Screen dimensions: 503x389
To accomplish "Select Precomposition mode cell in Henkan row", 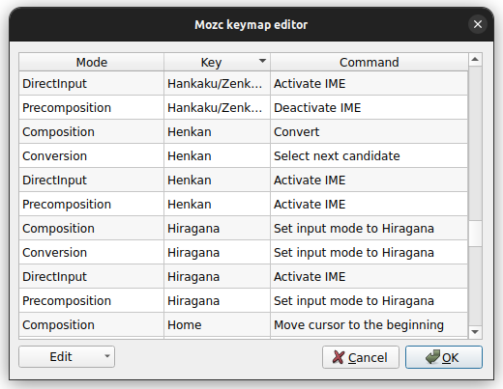I will [x=92, y=204].
